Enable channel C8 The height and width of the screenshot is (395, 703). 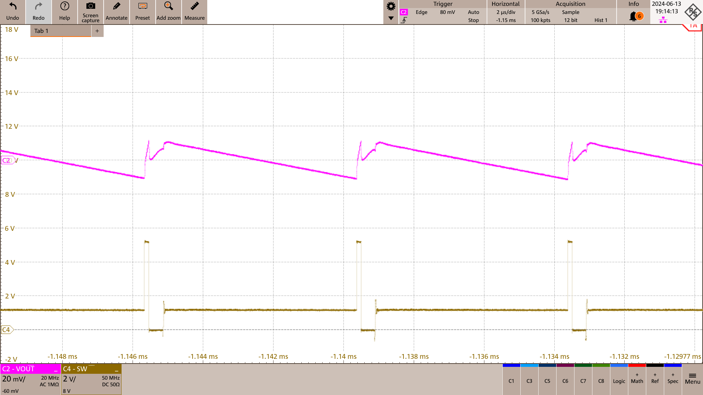[601, 379]
